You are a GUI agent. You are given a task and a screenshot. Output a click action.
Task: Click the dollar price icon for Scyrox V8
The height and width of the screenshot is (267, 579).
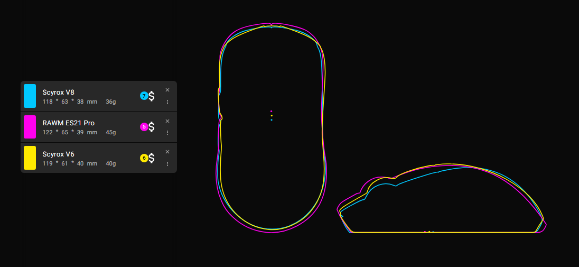tap(152, 96)
